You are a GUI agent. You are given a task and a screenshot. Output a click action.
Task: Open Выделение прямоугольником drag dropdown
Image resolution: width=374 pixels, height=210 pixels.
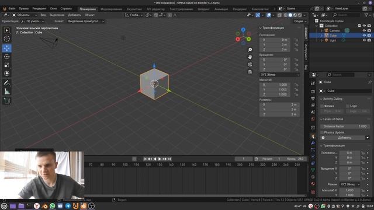(x=86, y=21)
